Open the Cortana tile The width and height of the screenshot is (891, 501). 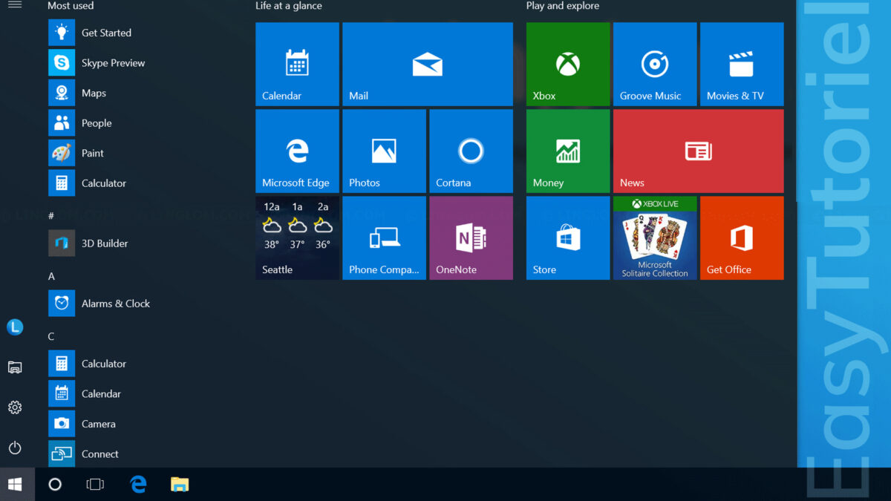tap(471, 151)
